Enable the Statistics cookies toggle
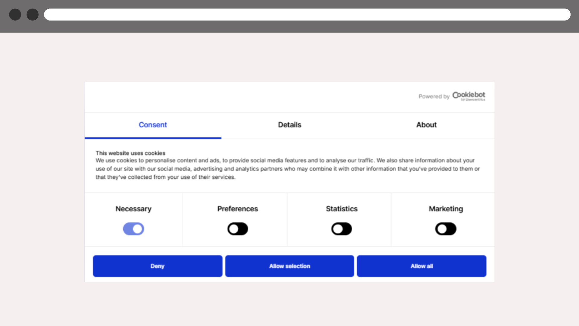Viewport: 579px width, 326px height. tap(341, 229)
